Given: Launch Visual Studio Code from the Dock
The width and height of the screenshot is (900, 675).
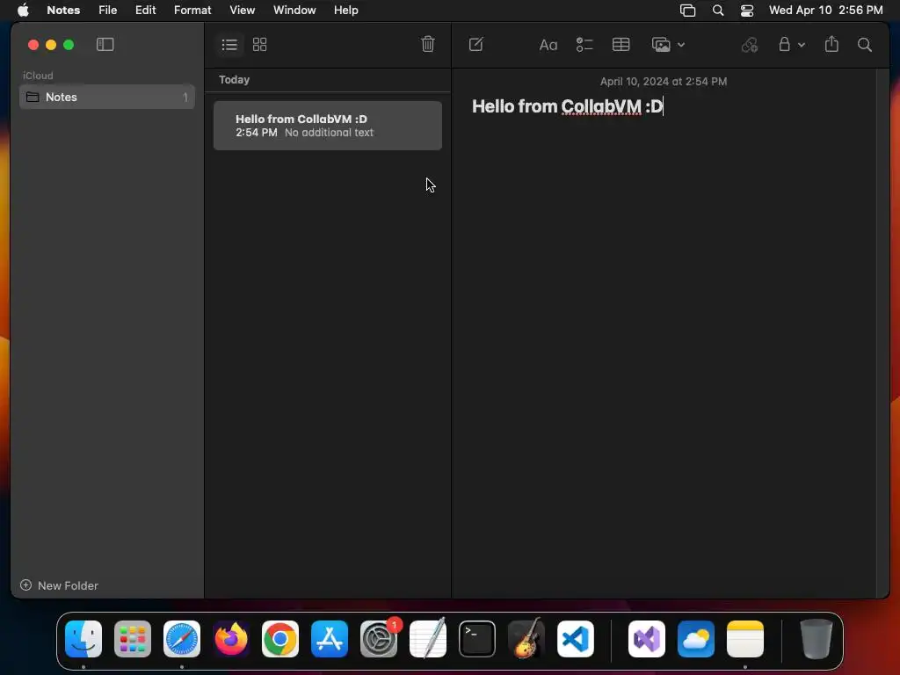Looking at the screenshot, I should (x=576, y=639).
